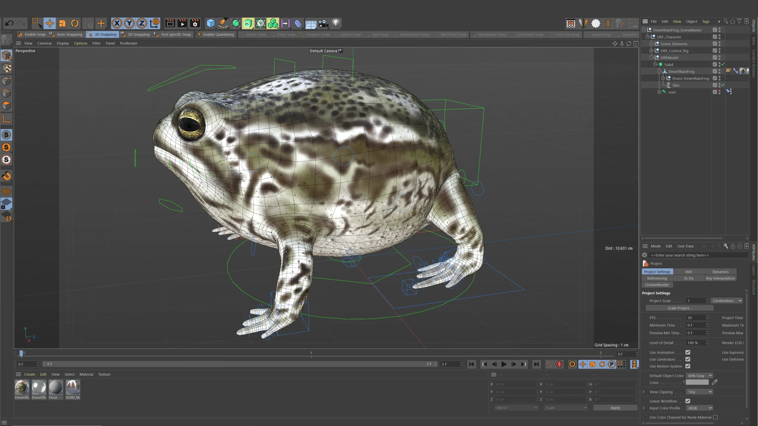Drag the Default Object Color swatch
The width and height of the screenshot is (758, 426).
tap(698, 382)
